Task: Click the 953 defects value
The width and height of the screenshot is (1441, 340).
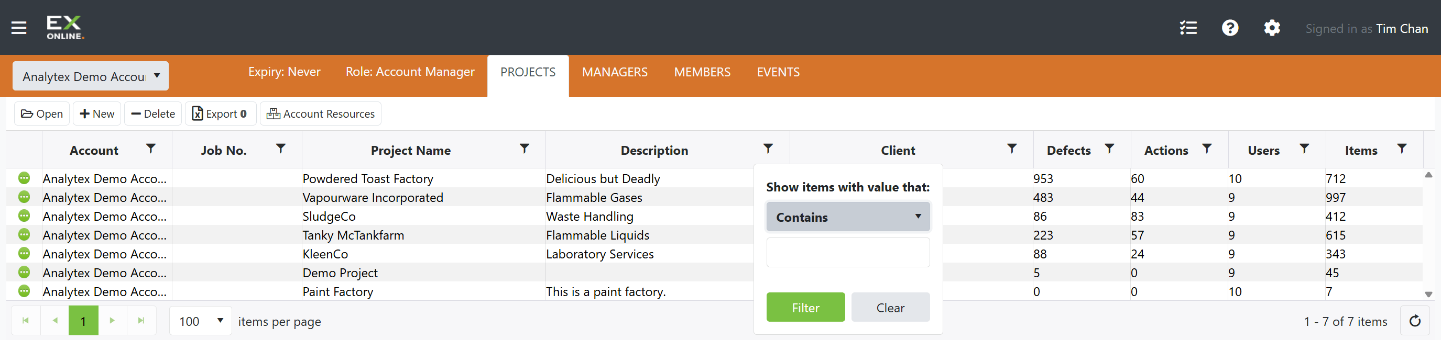Action: point(1043,179)
